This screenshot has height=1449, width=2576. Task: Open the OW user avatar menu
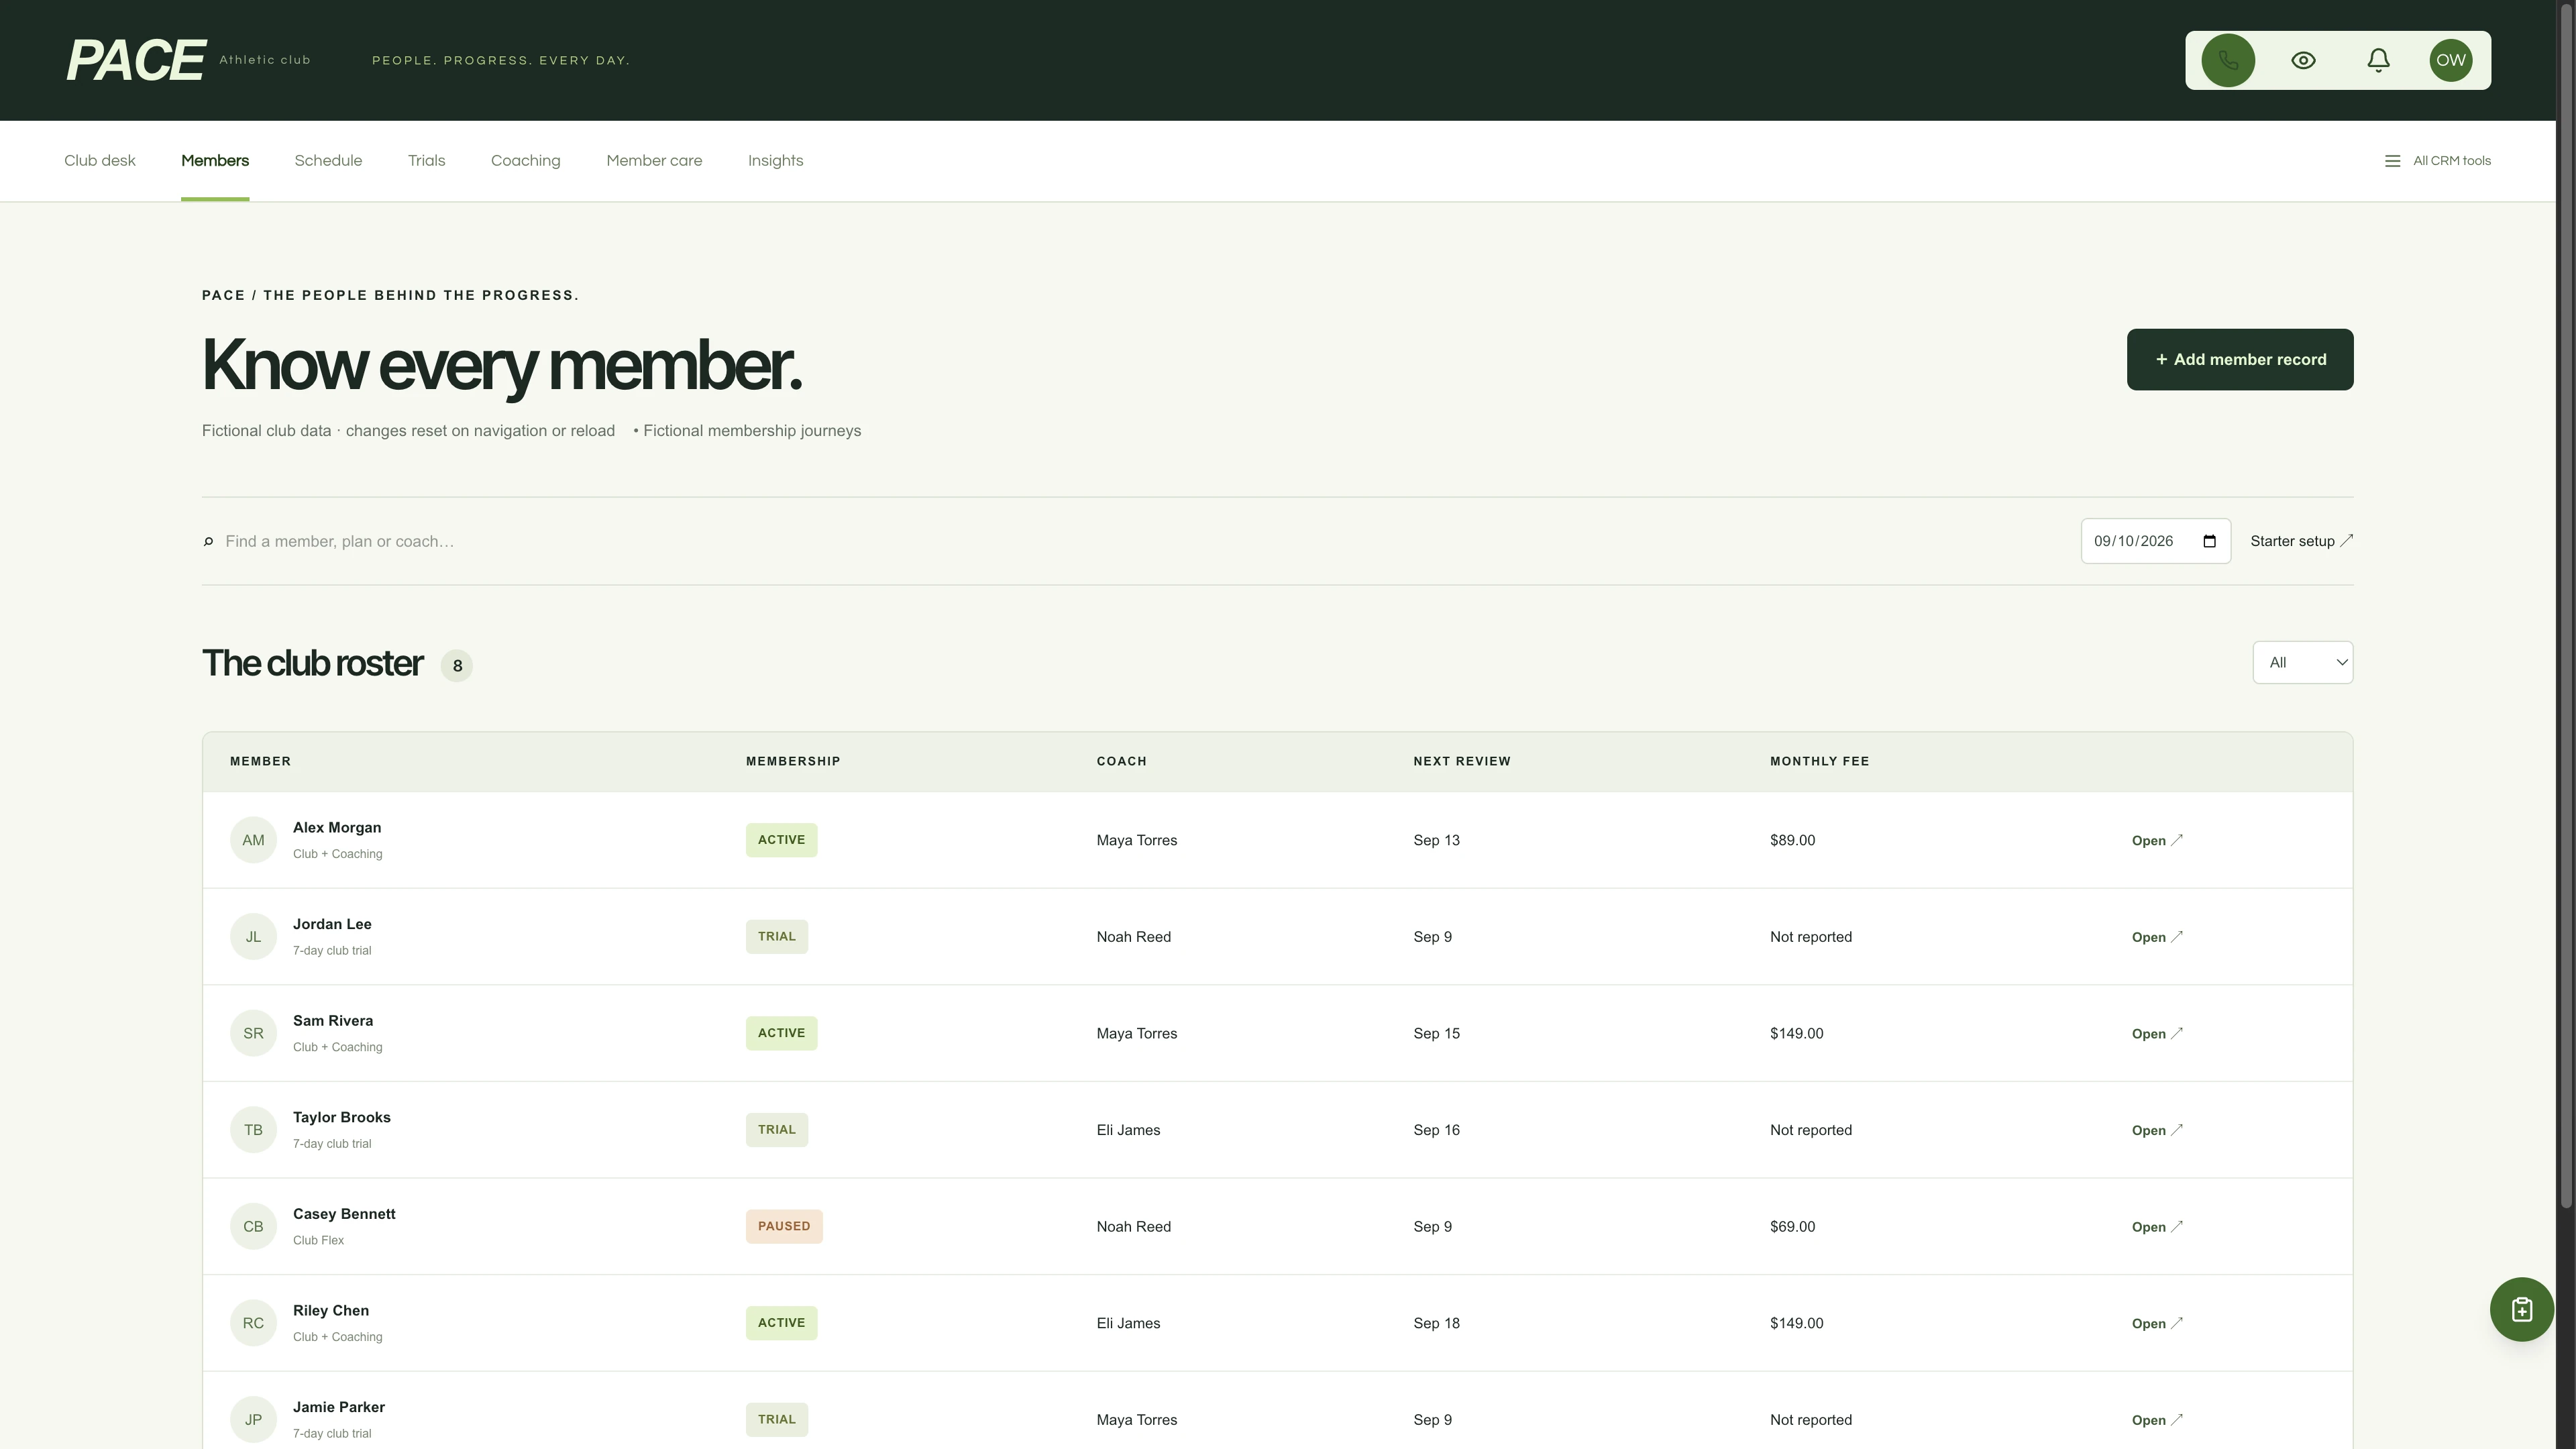pyautogui.click(x=2451, y=60)
